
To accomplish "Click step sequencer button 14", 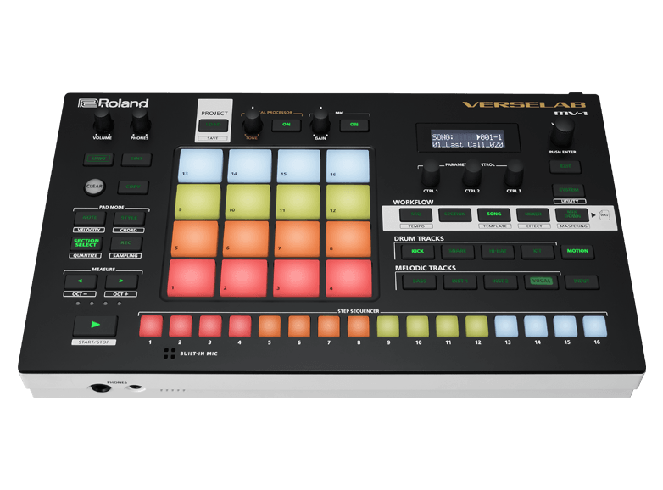I will click(x=536, y=326).
